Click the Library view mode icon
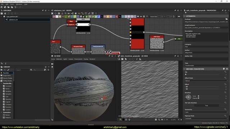230x129 pixels. (45, 70)
